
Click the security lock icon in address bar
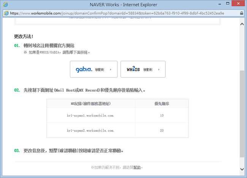point(241,13)
